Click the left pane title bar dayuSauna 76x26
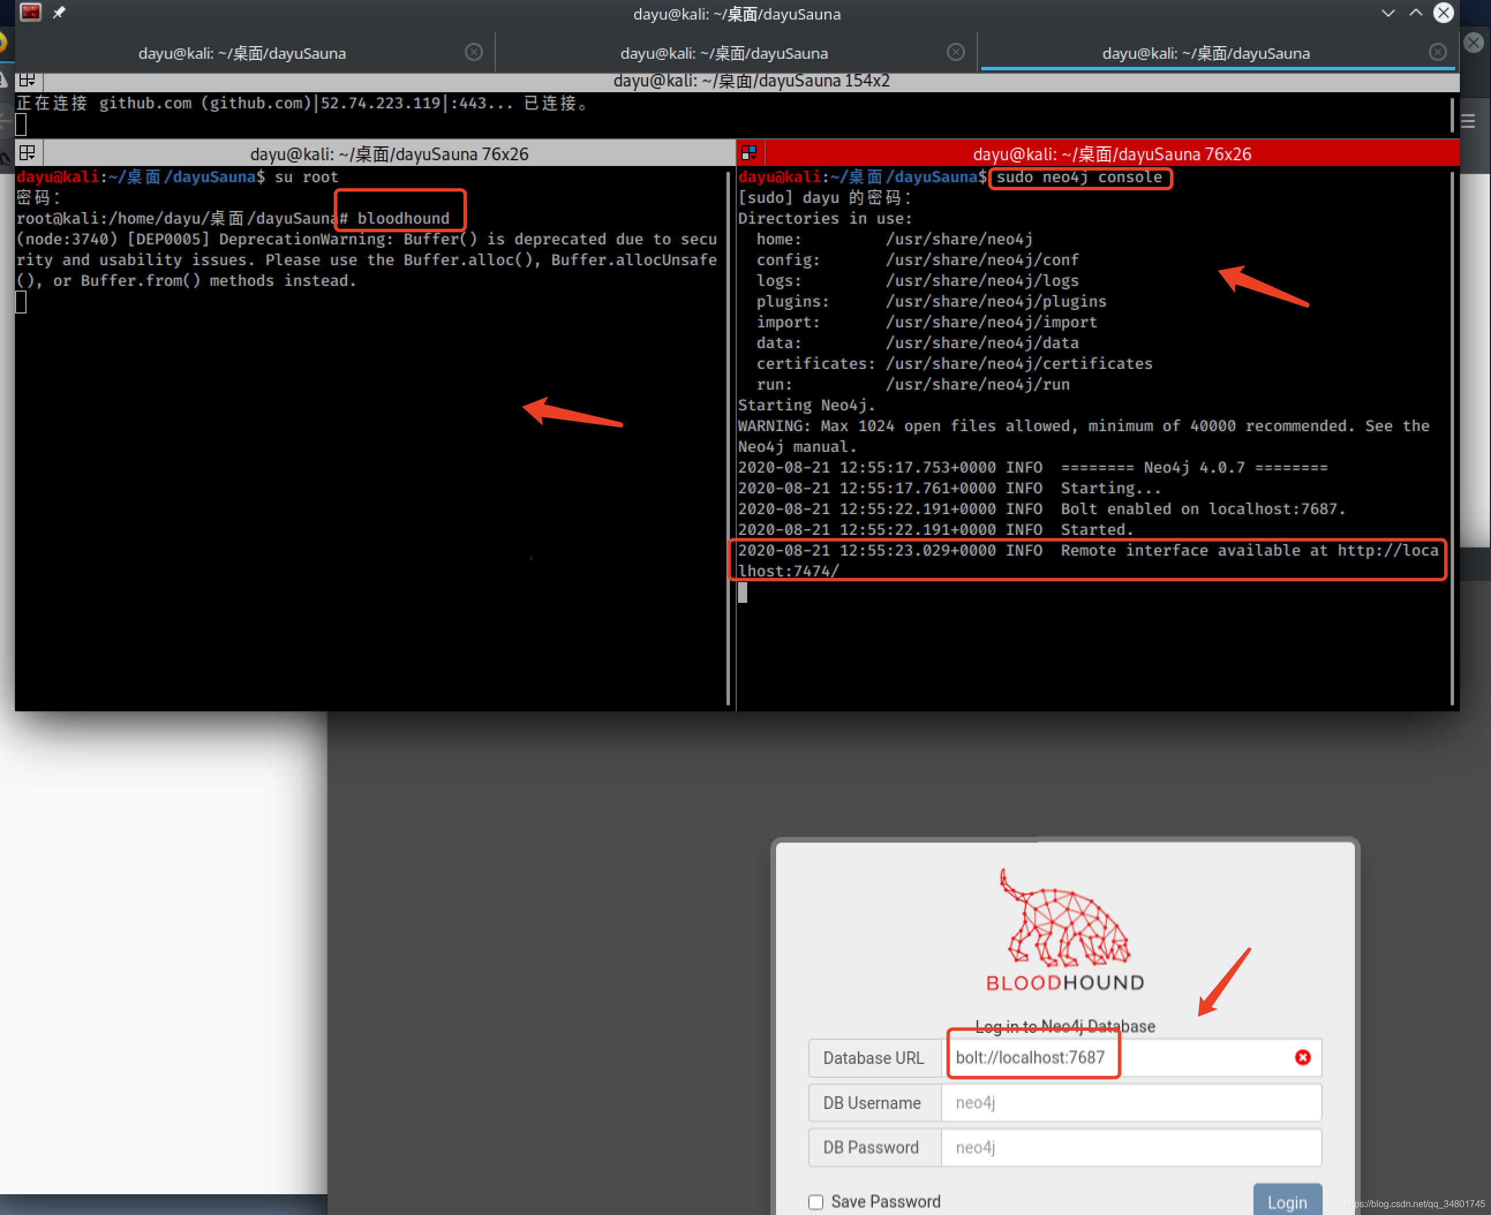This screenshot has height=1215, width=1491. tap(389, 154)
